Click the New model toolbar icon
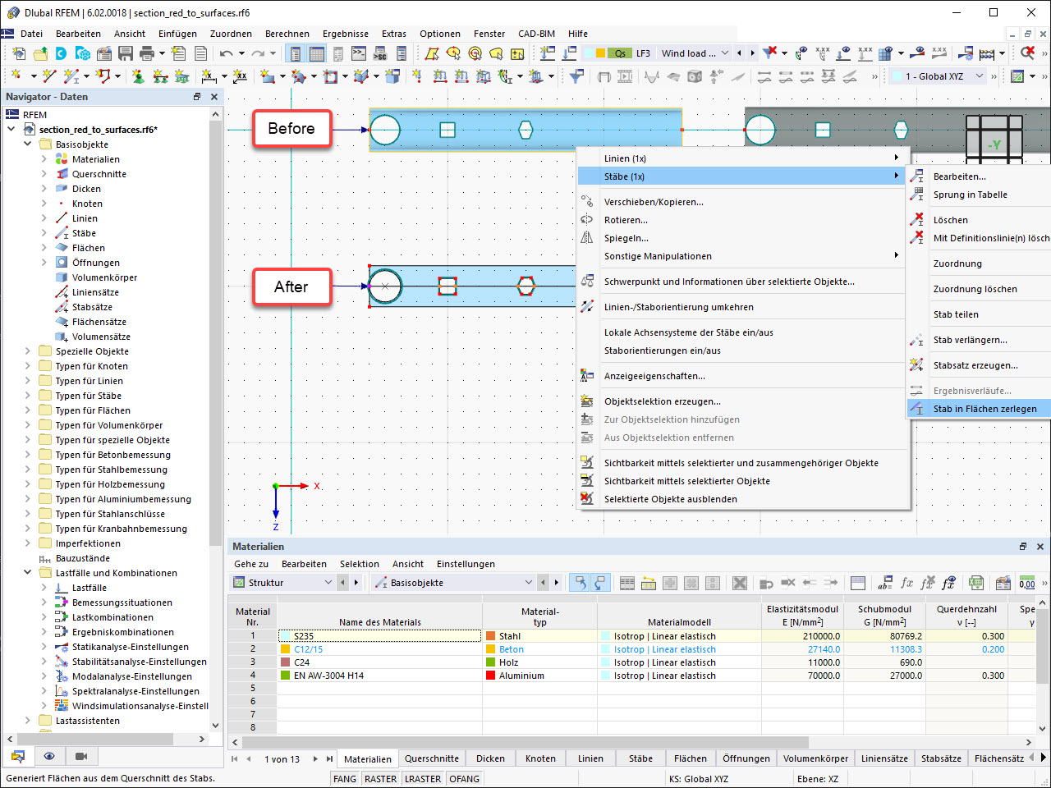 (19, 53)
